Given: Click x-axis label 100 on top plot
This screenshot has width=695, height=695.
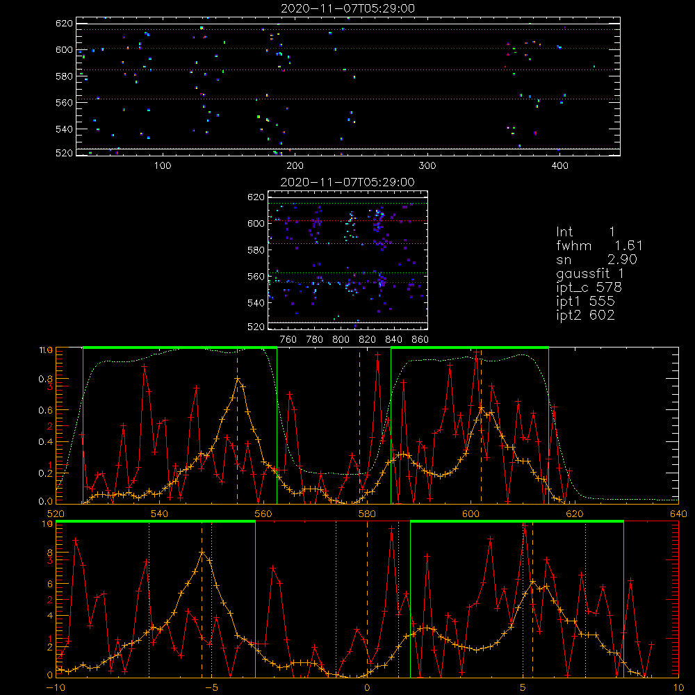Looking at the screenshot, I should [163, 166].
